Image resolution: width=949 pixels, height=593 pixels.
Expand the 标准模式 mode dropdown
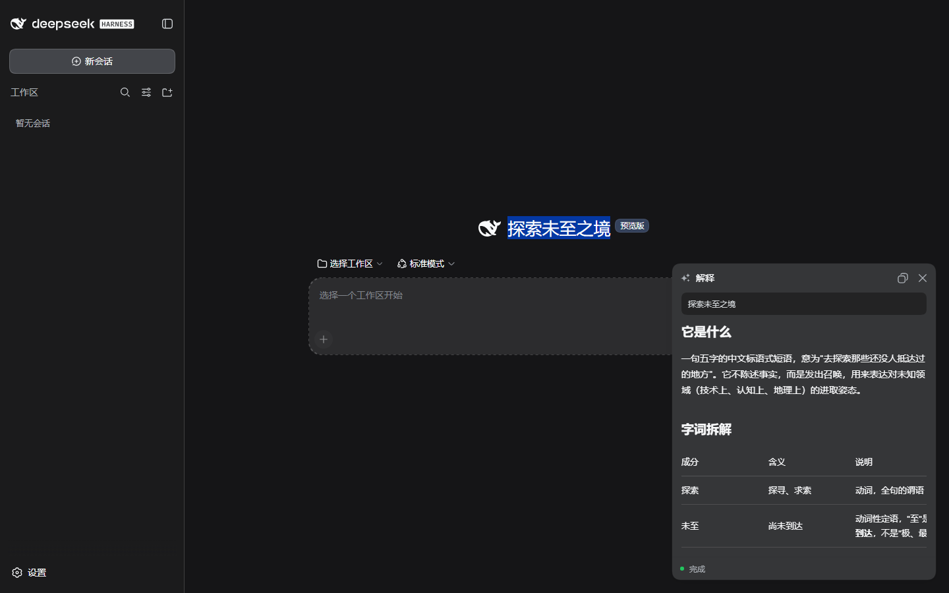pos(426,264)
